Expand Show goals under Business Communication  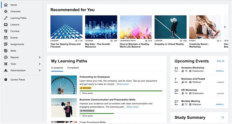86,116
